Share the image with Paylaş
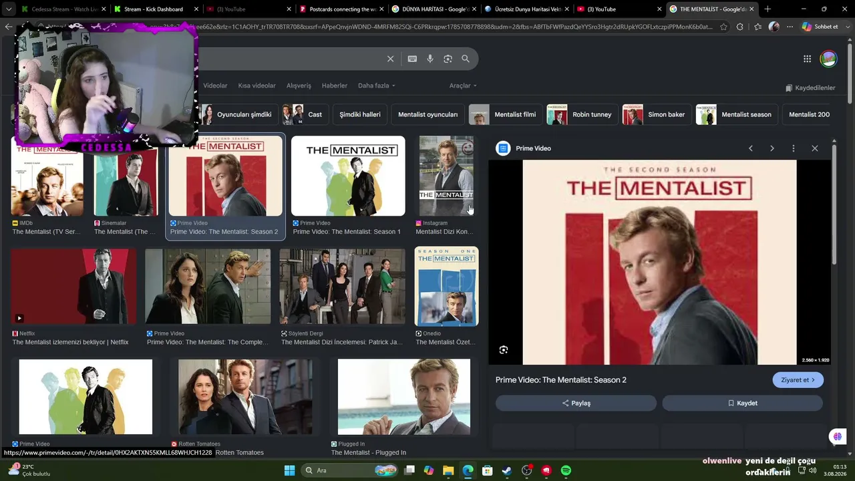 tap(576, 403)
